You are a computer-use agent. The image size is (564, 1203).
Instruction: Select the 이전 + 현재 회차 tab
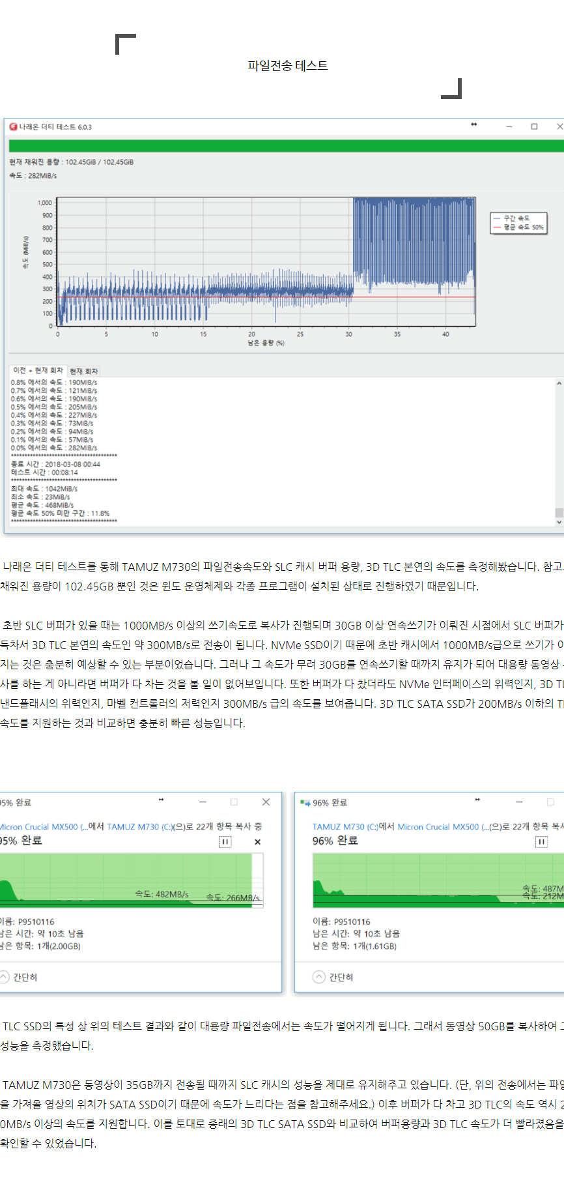click(x=38, y=371)
